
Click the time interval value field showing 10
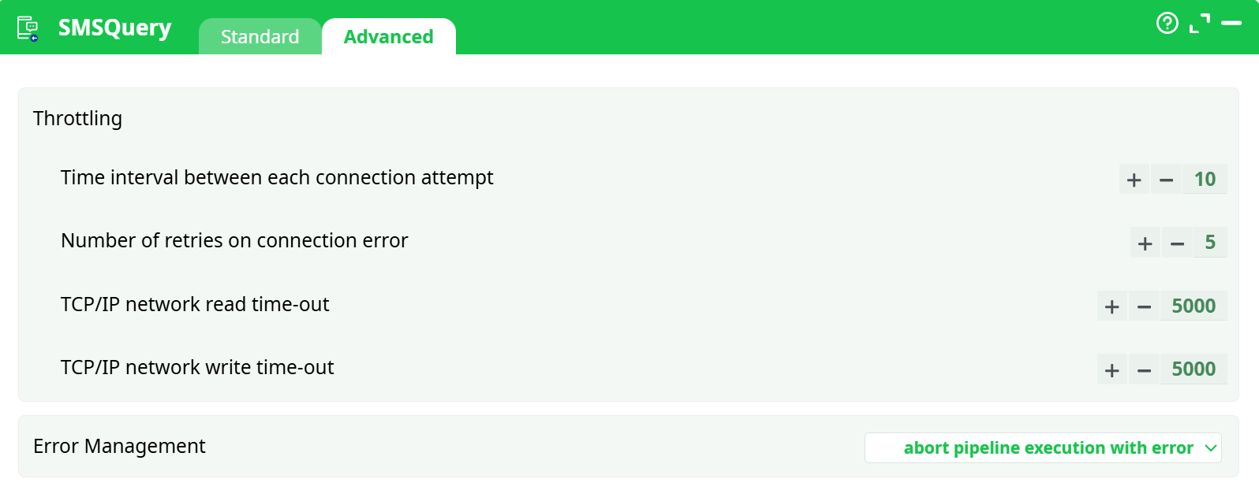point(1205,180)
